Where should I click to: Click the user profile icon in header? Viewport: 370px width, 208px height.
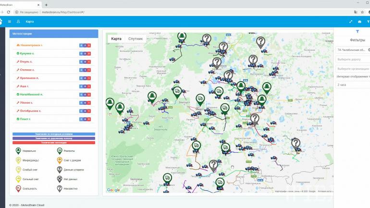[x=18, y=22]
